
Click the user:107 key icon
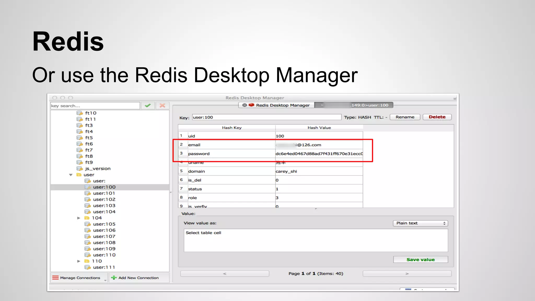[88, 236]
